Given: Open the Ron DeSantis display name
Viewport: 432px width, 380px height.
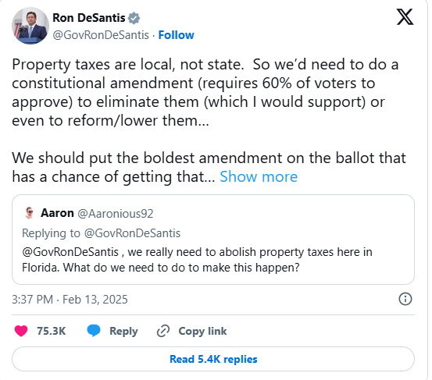Looking at the screenshot, I should (x=89, y=18).
